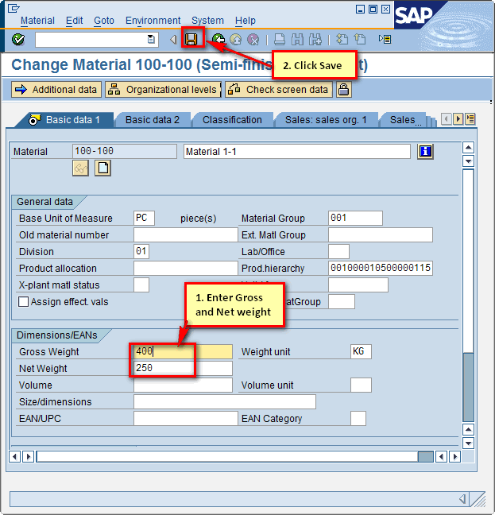This screenshot has width=495, height=515.
Task: Switch to the Classification tab
Action: (232, 120)
